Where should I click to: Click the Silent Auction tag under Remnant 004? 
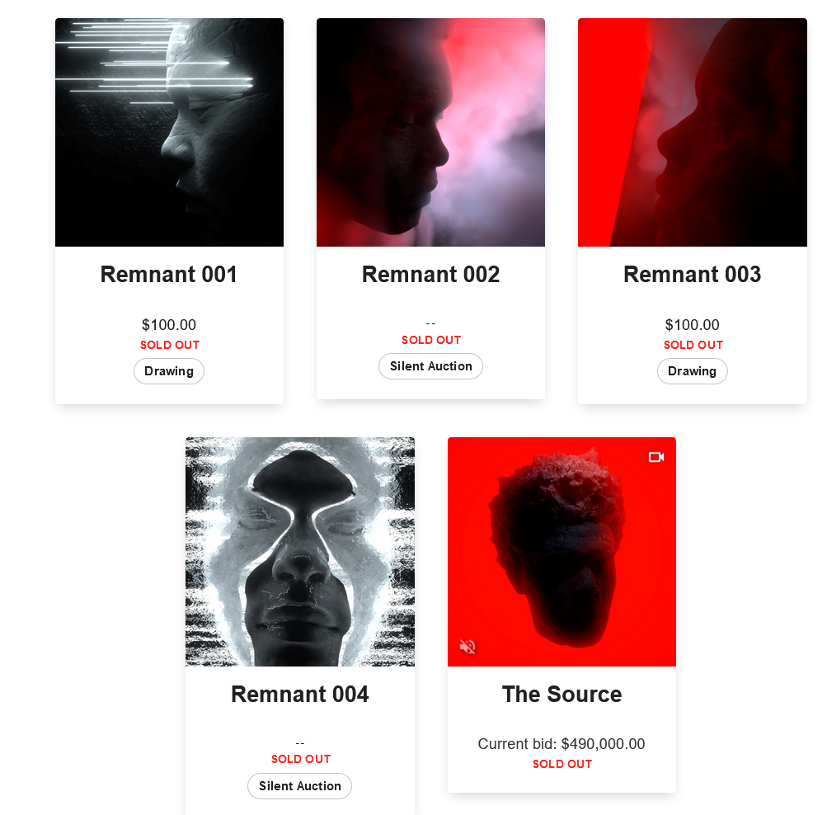tap(299, 786)
